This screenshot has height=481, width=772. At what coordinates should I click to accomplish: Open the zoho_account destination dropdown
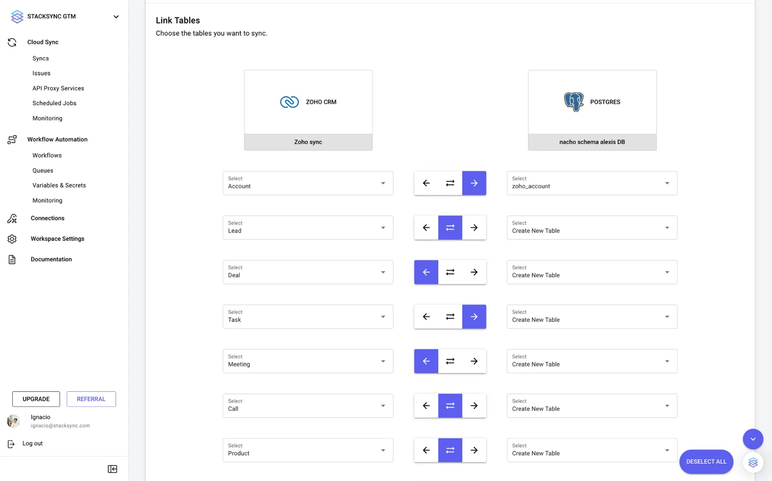pyautogui.click(x=592, y=183)
